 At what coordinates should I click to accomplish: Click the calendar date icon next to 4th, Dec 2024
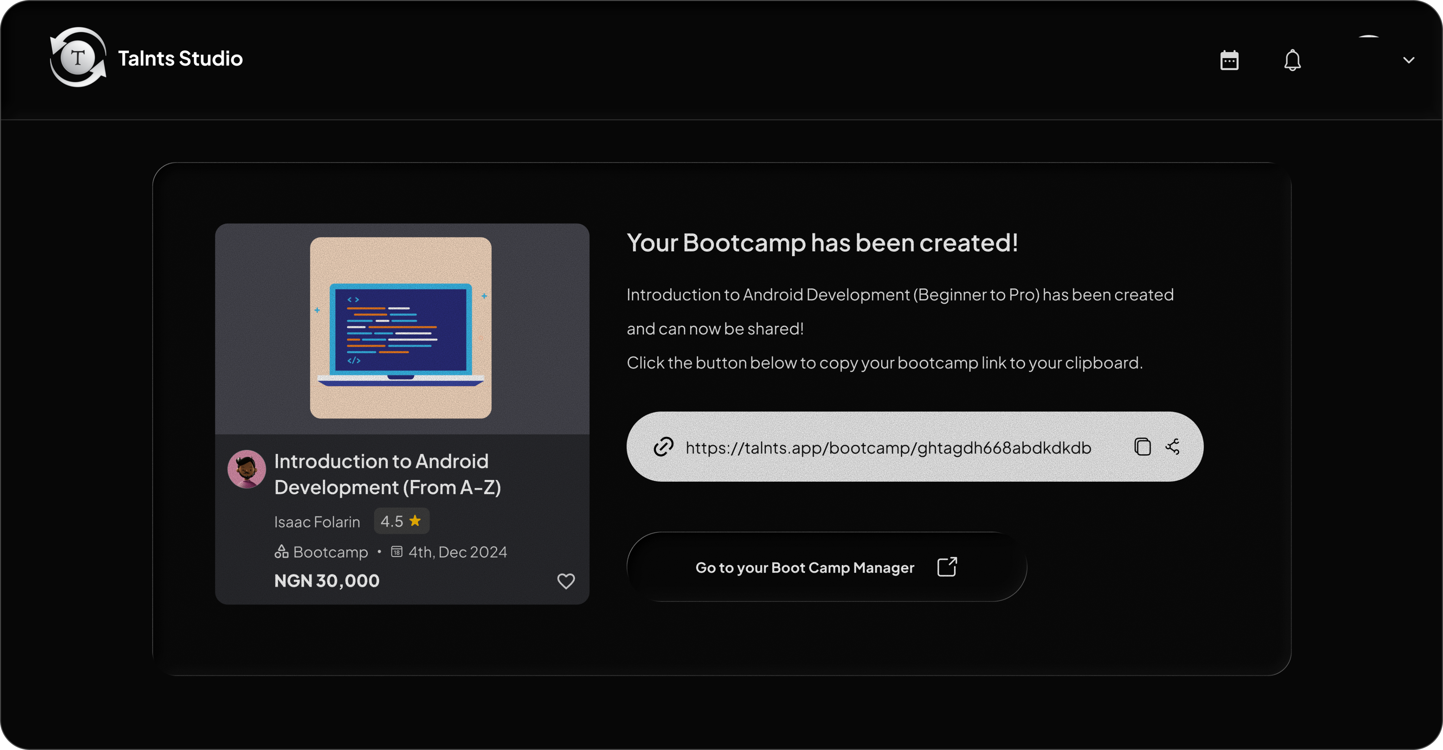(x=396, y=551)
